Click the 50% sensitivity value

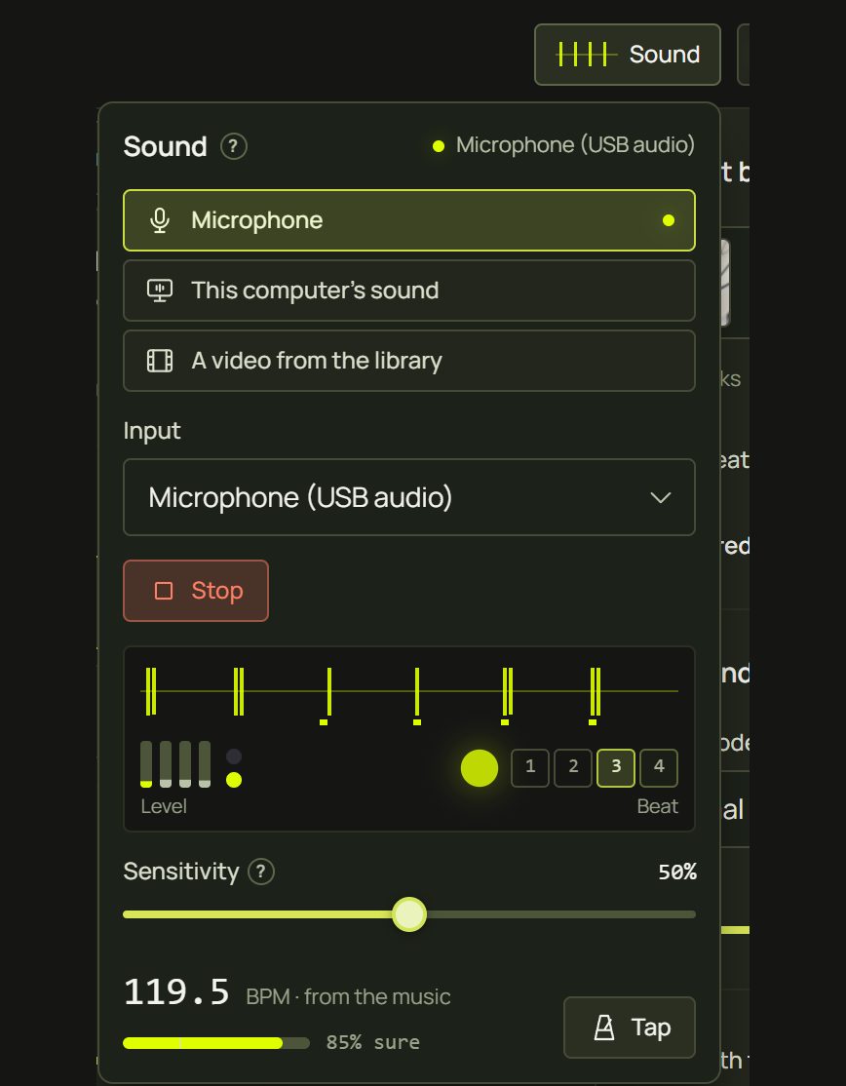tap(677, 872)
